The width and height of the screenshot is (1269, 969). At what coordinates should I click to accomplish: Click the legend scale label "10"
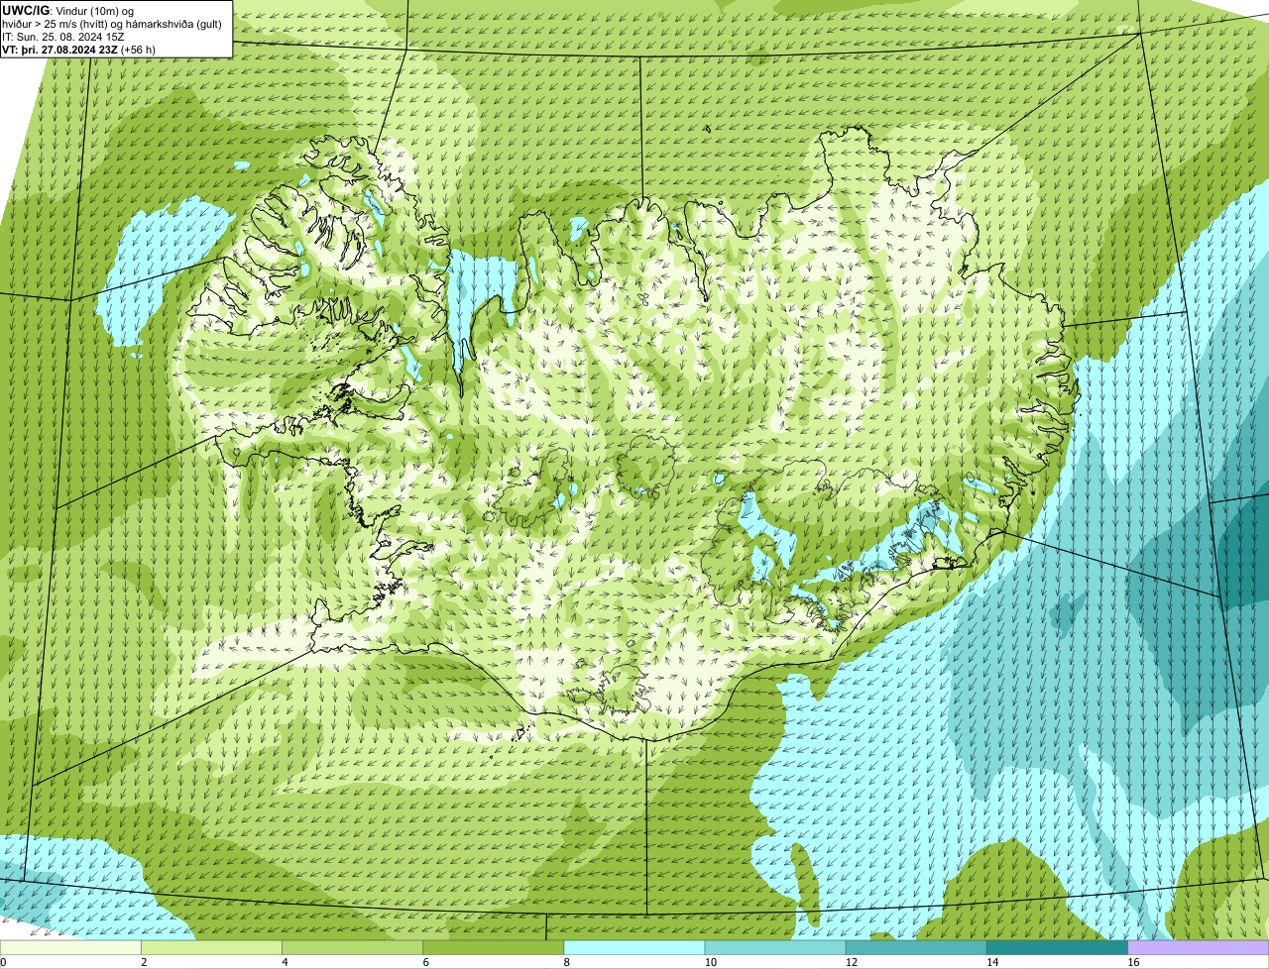point(710,962)
